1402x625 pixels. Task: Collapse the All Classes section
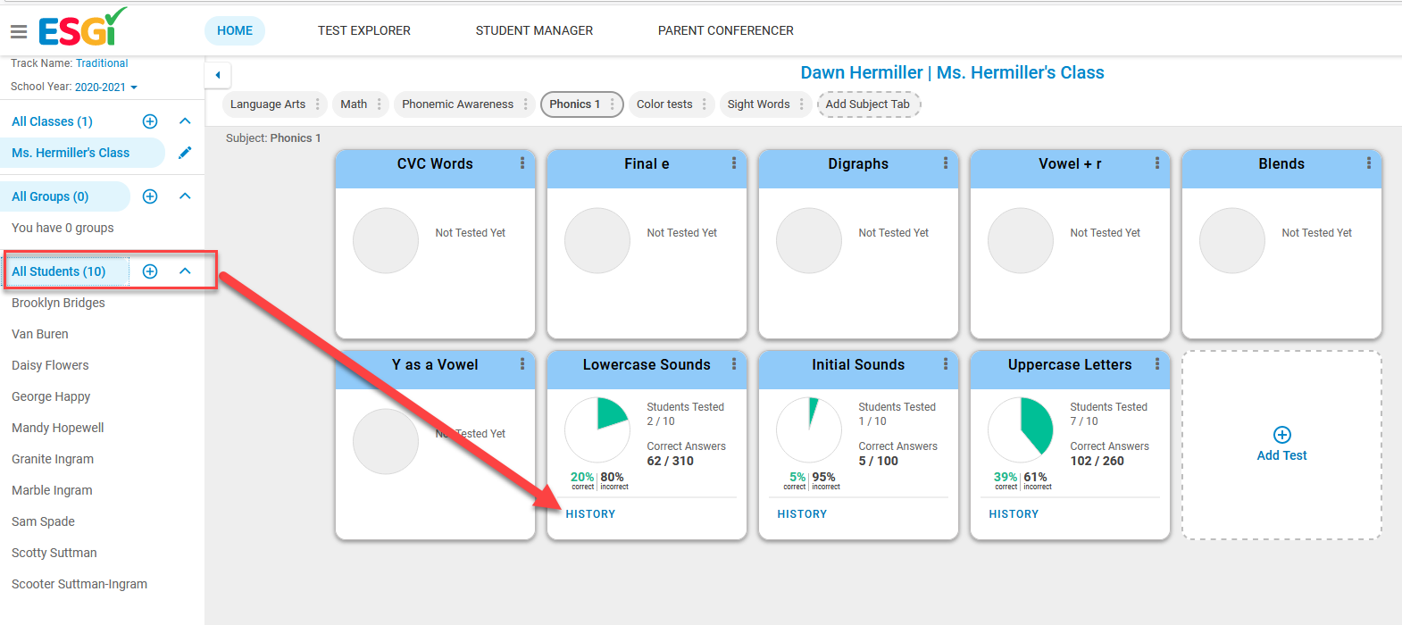[x=185, y=121]
